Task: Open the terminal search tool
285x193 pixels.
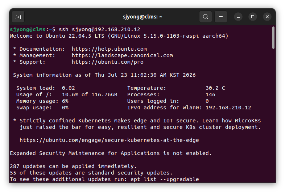Action: (205, 17)
